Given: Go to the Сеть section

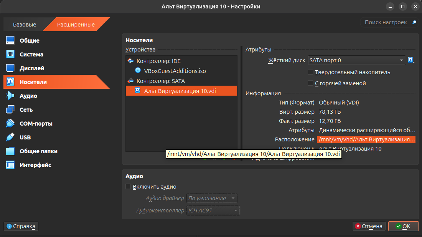Looking at the screenshot, I should click(26, 110).
